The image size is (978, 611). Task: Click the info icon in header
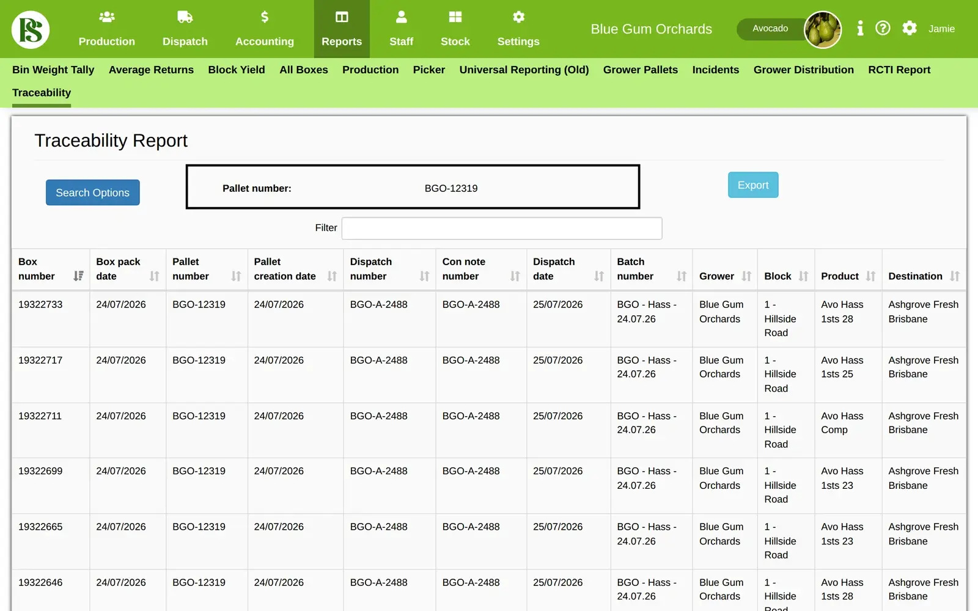pos(860,28)
